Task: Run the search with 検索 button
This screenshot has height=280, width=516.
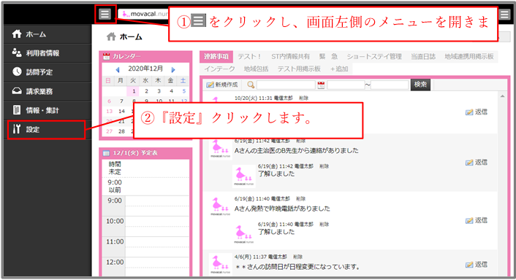Action: click(420, 85)
